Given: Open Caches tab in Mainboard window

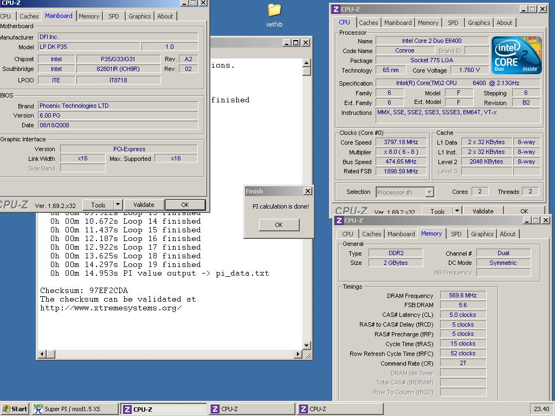Looking at the screenshot, I should 29,16.
